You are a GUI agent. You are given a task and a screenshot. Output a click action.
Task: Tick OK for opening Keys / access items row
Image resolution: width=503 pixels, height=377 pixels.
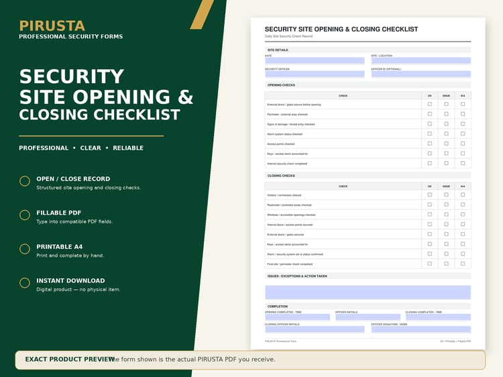[x=429, y=154]
